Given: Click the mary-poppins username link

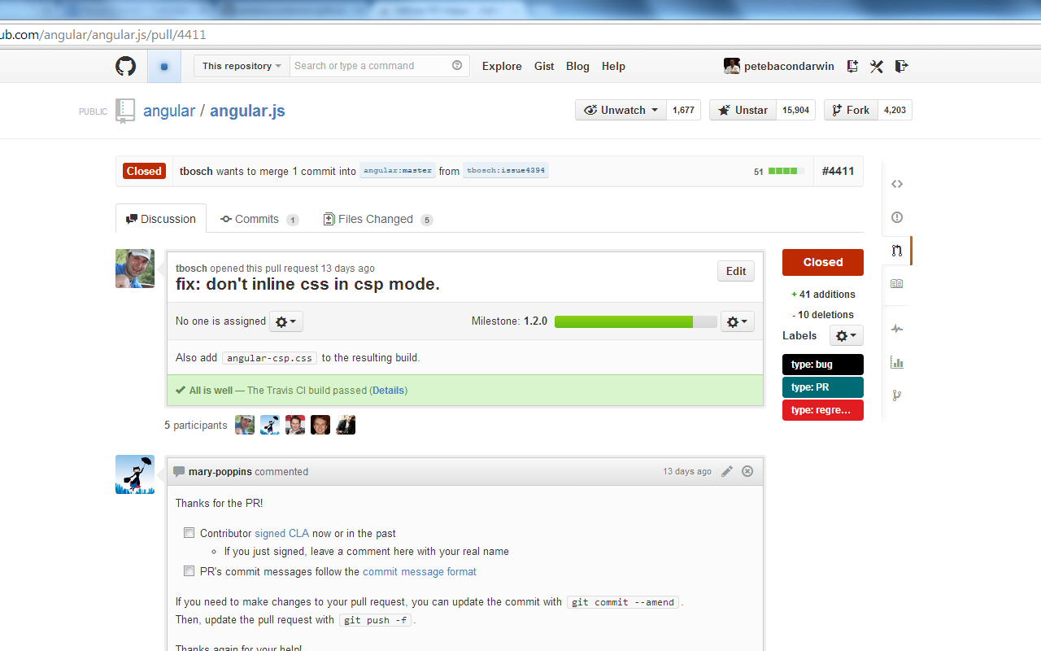Looking at the screenshot, I should pyautogui.click(x=220, y=471).
